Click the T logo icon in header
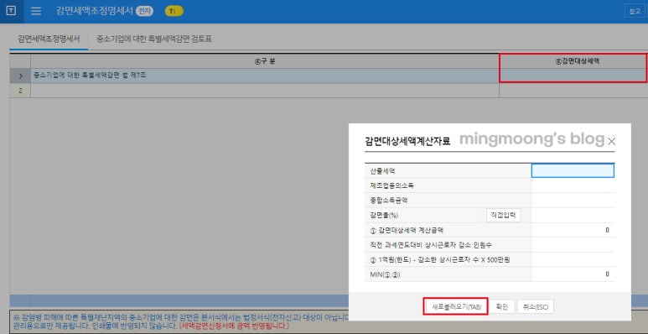 click(x=11, y=11)
